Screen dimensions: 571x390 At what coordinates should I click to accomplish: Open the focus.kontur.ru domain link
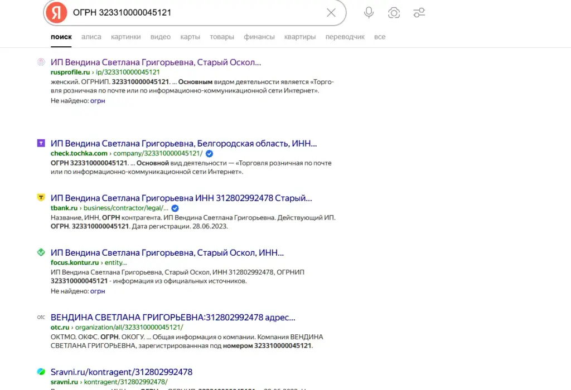click(75, 262)
